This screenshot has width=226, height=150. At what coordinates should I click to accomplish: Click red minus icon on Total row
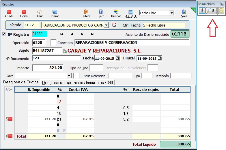pyautogui.click(x=10, y=136)
